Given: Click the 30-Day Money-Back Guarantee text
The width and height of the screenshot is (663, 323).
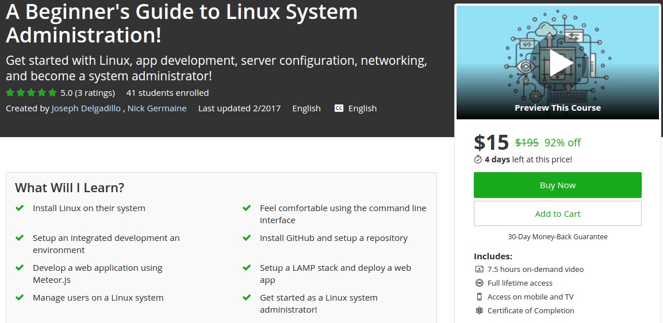Looking at the screenshot, I should (557, 236).
